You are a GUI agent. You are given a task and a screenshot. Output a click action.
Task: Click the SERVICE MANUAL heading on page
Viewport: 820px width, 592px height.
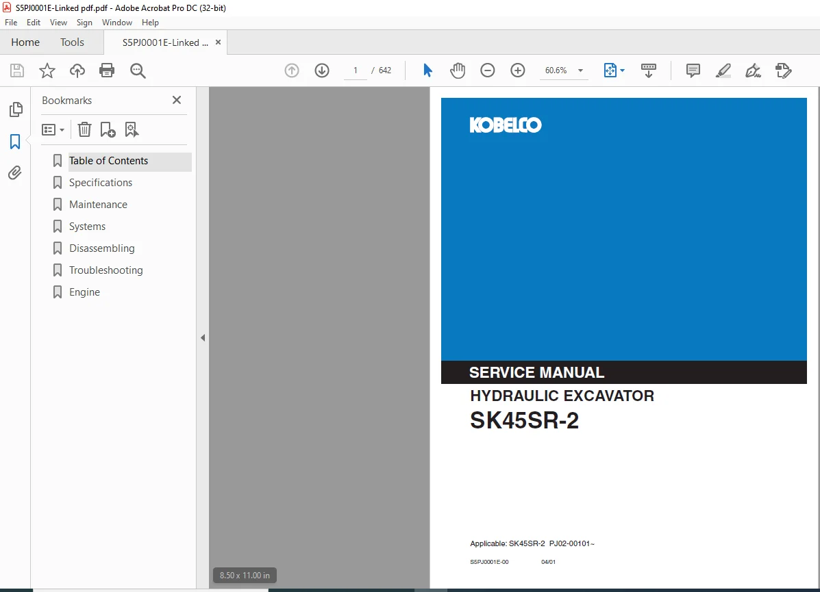(536, 372)
